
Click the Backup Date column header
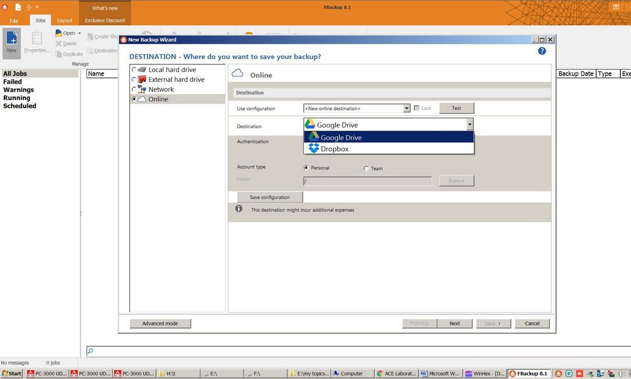(576, 74)
